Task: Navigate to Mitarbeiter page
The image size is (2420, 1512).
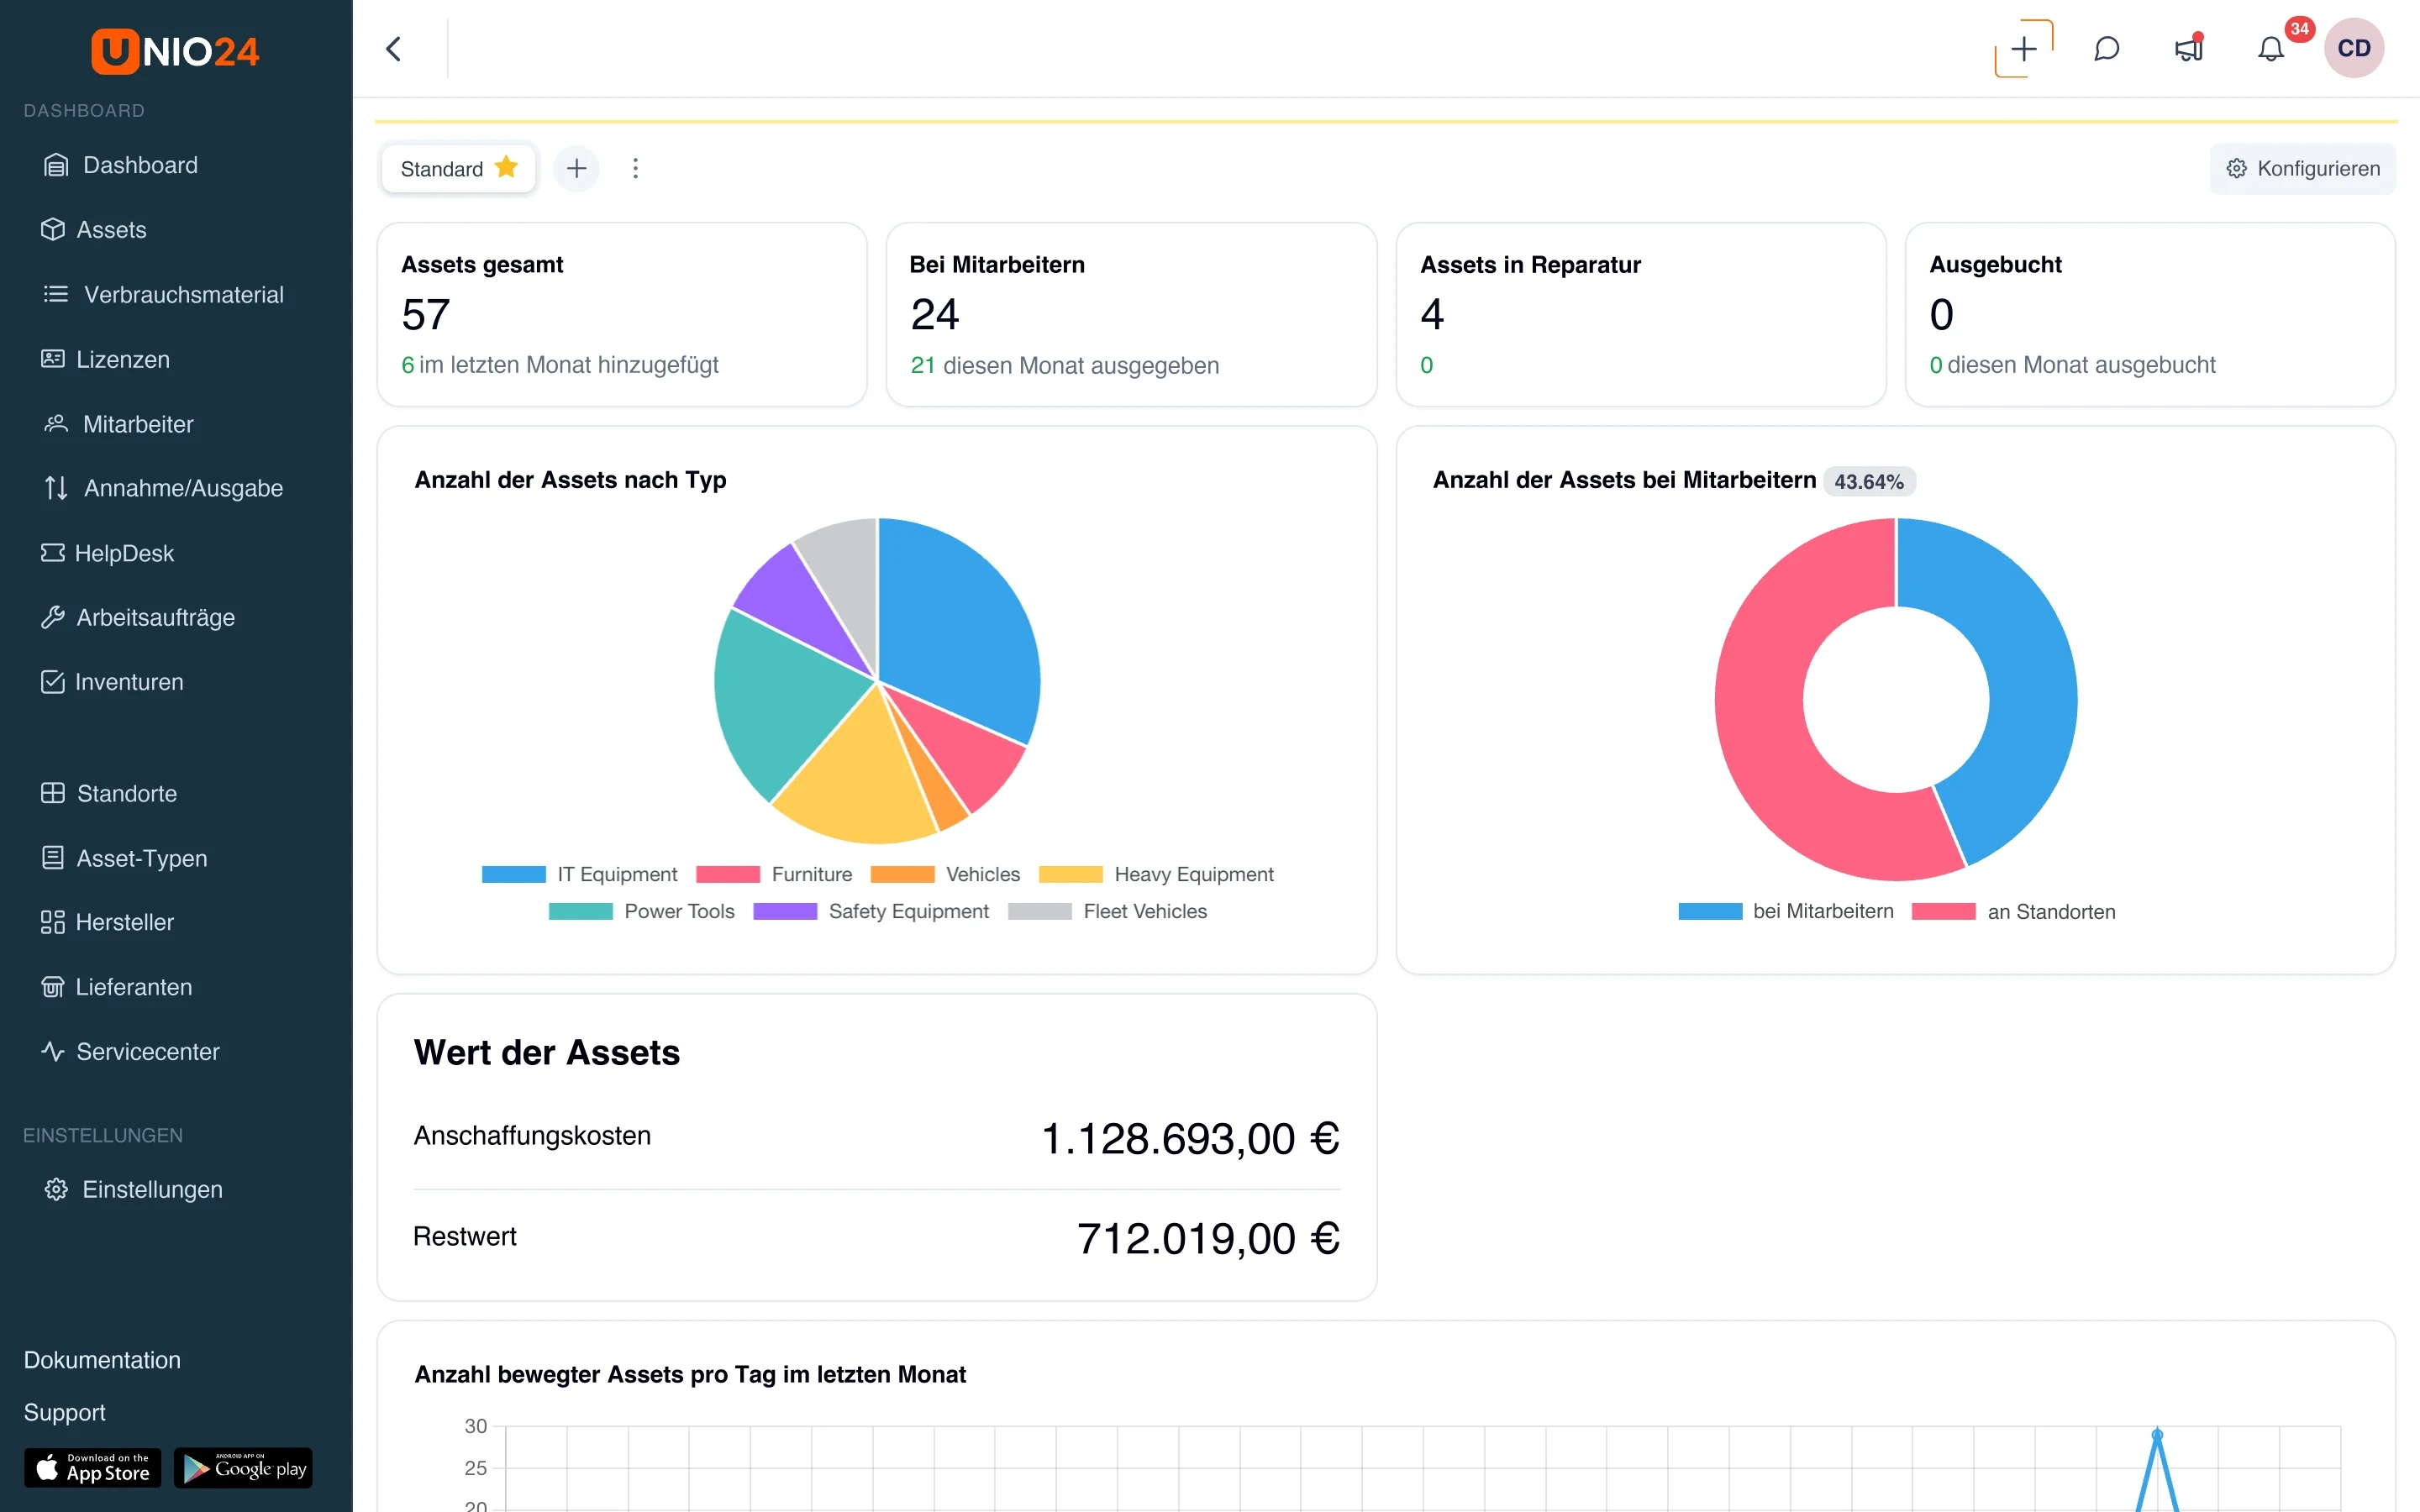Action: click(x=118, y=424)
